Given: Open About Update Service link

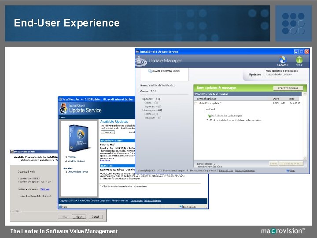Looking at the screenshot, I should [78, 172].
